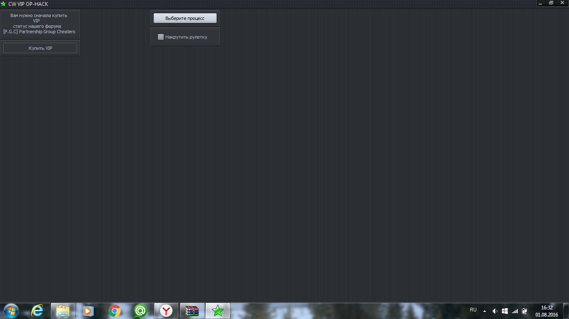The width and height of the screenshot is (569, 319).
Task: Click the Windows flag tray icon
Action: (x=505, y=311)
